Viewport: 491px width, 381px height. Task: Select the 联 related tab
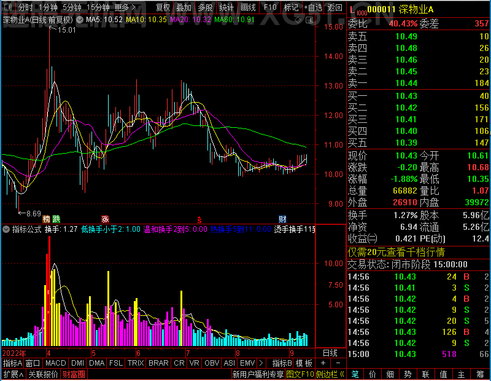tap(425, 374)
